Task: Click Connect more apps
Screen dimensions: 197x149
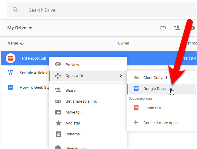Action: pyautogui.click(x=160, y=123)
